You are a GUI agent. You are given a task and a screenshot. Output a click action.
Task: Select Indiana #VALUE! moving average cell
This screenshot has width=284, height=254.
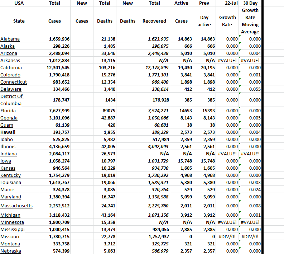pos(250,154)
